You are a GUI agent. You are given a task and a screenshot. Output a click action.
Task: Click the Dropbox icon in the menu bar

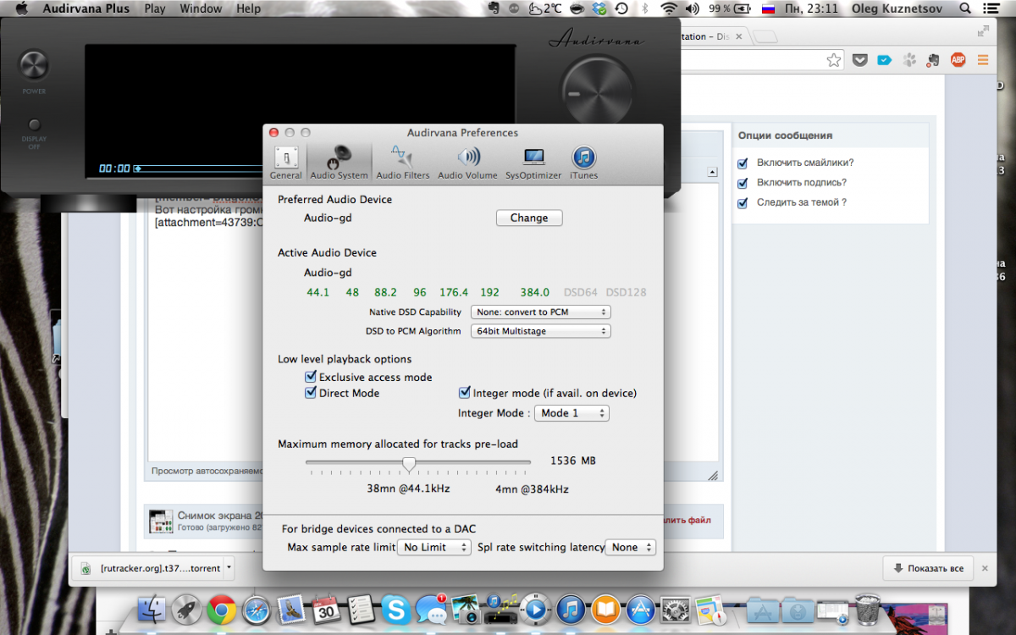pos(600,8)
